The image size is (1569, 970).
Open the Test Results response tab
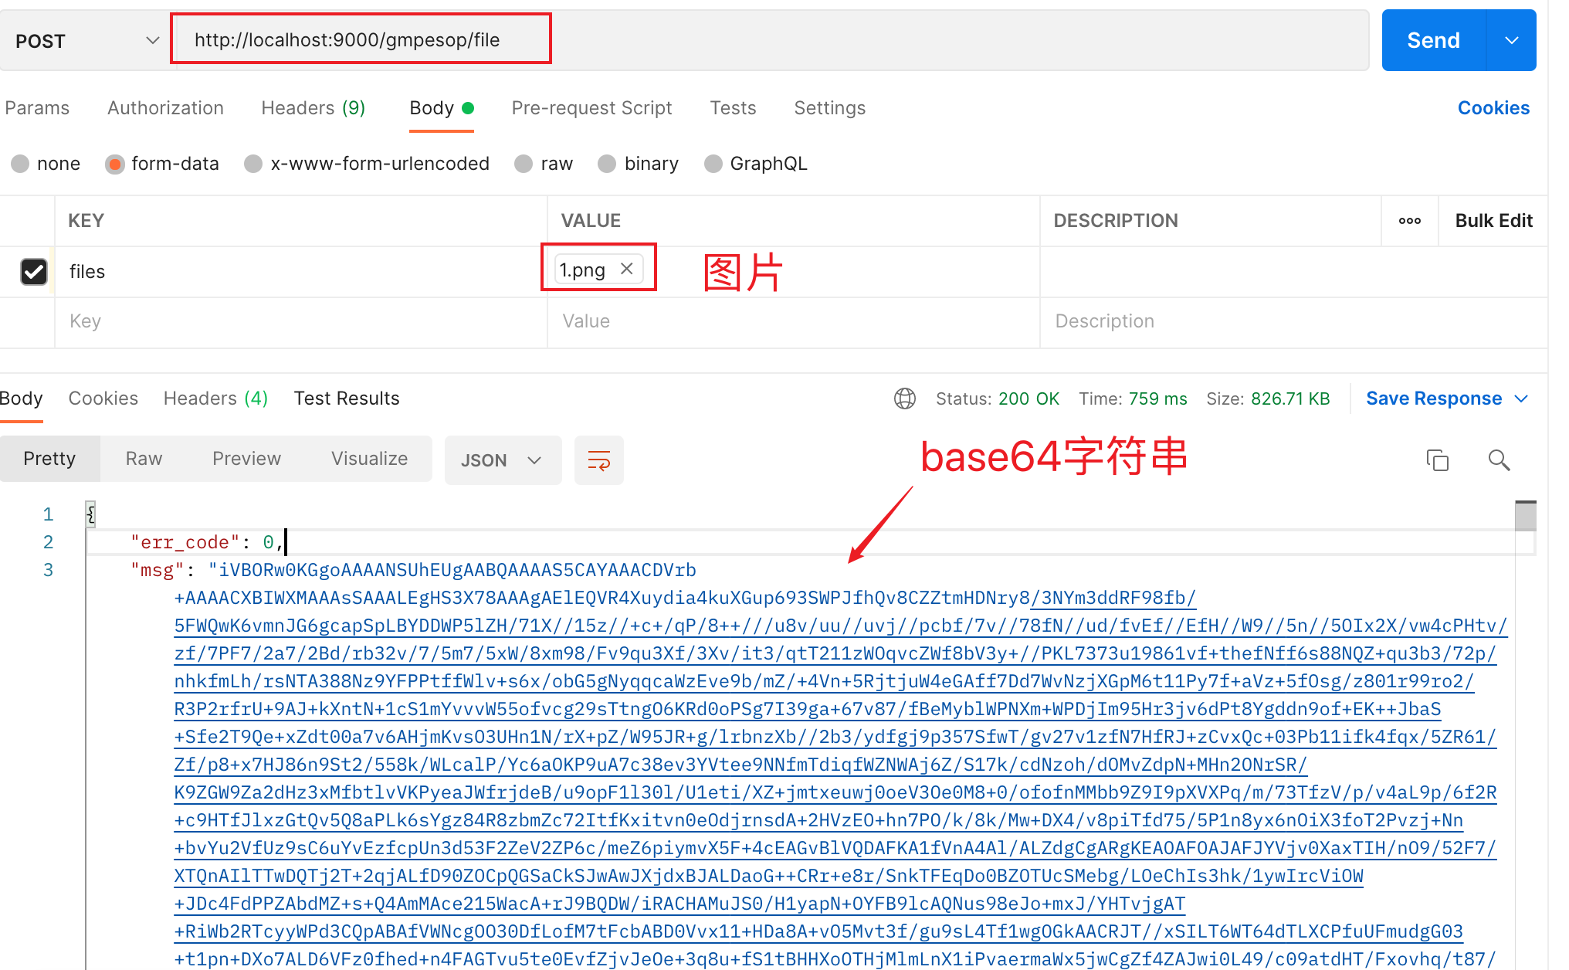[x=347, y=399]
